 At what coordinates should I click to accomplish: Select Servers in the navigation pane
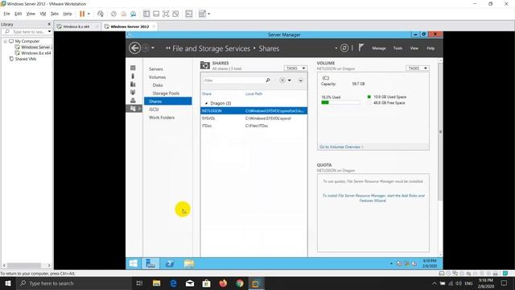tap(156, 69)
